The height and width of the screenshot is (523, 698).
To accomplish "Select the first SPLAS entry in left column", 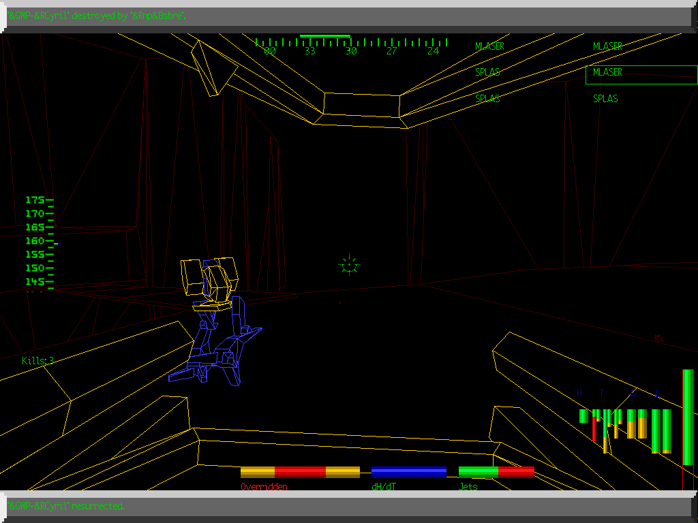I will click(x=487, y=72).
